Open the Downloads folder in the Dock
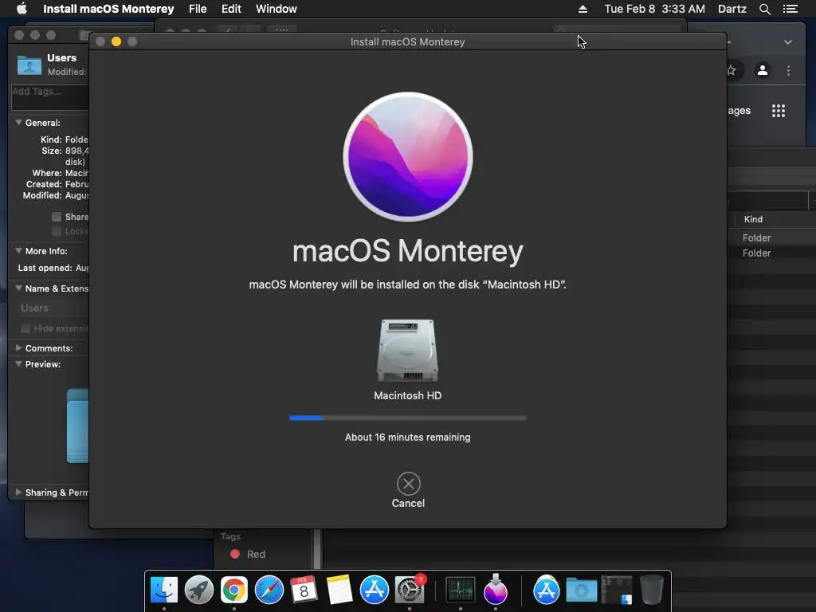 [581, 590]
